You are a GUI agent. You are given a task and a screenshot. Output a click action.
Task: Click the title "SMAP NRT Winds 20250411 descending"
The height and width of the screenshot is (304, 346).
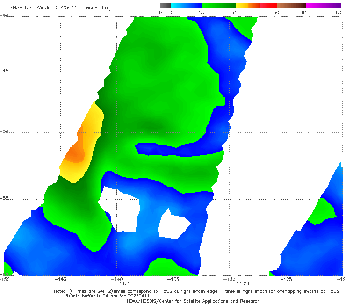[x=60, y=8]
